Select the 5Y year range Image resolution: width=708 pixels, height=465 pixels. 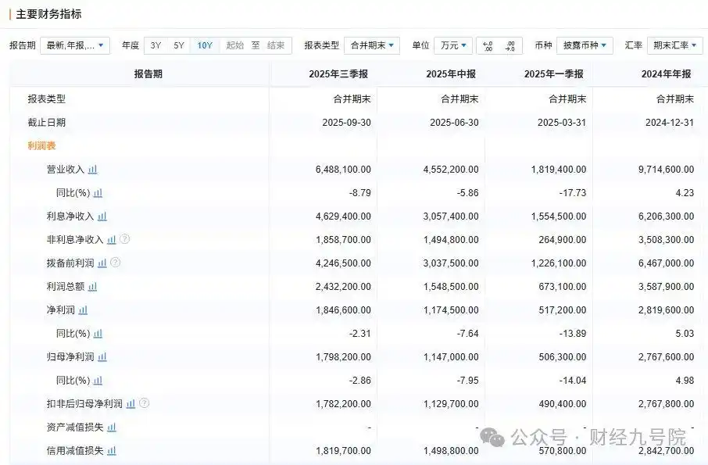pos(177,45)
